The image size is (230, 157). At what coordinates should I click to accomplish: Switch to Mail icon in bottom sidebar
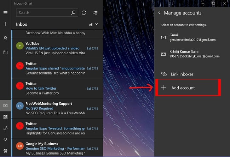[x=5, y=105]
